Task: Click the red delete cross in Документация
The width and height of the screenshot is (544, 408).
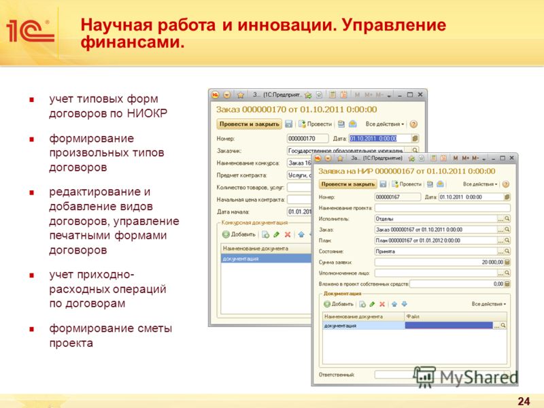Action: pos(382,304)
